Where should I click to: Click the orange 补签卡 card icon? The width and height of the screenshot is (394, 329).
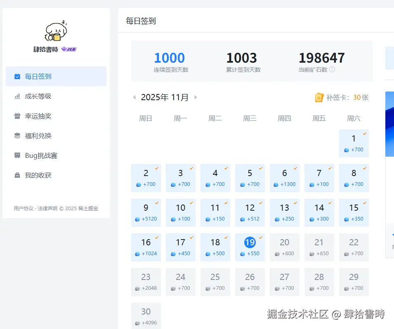319,97
